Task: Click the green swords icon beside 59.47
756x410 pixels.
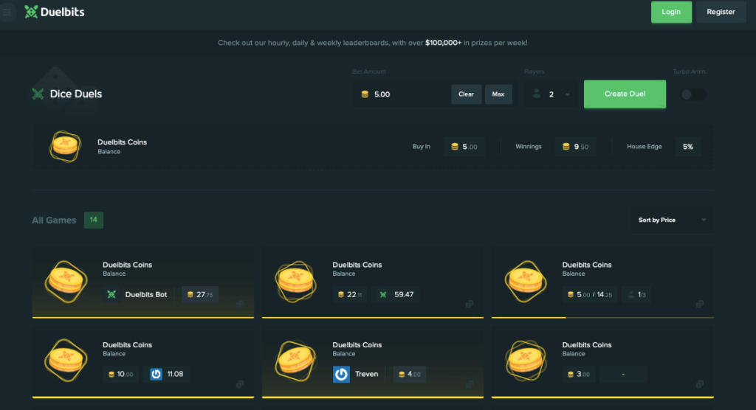Action: point(383,294)
